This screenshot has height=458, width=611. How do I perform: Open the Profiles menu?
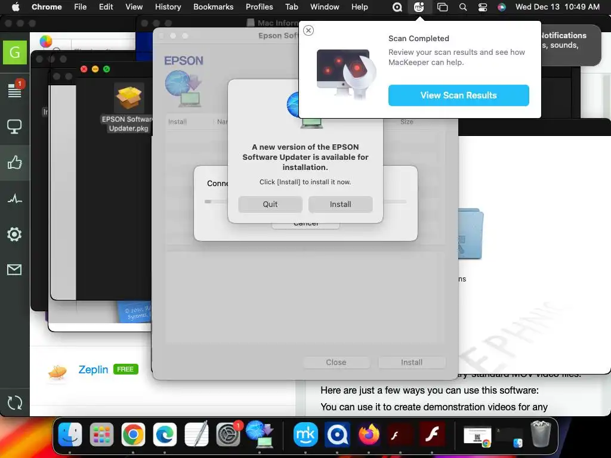(259, 7)
